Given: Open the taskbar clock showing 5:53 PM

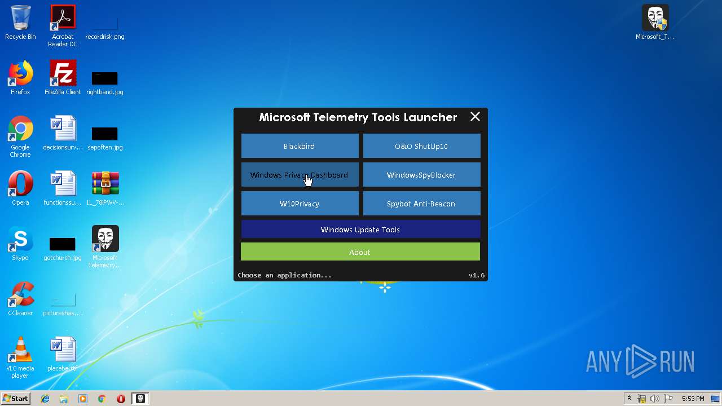Looking at the screenshot, I should [693, 399].
